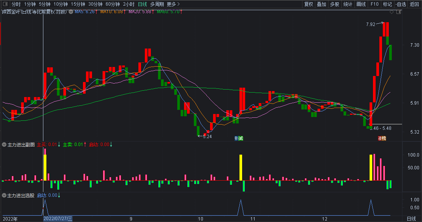This screenshot has width=422, height=222.
Task: Open the 统计 statistics tool
Action: [348, 4]
